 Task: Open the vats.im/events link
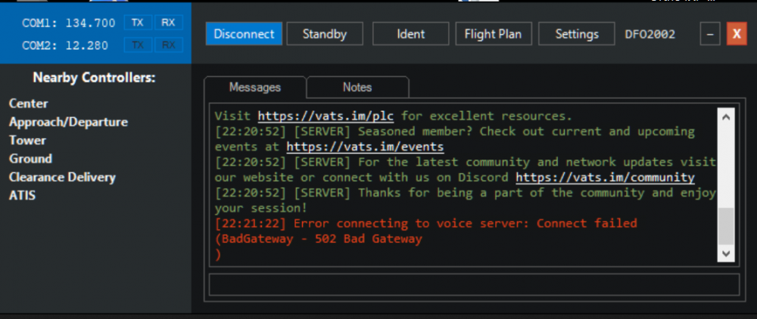(x=365, y=147)
